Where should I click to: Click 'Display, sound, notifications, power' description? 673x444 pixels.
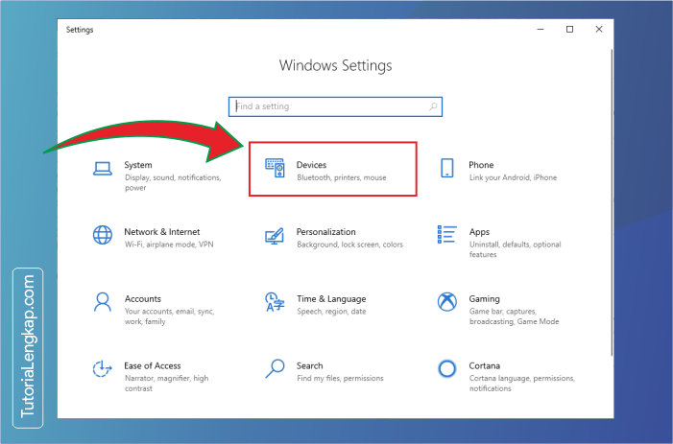173,182
